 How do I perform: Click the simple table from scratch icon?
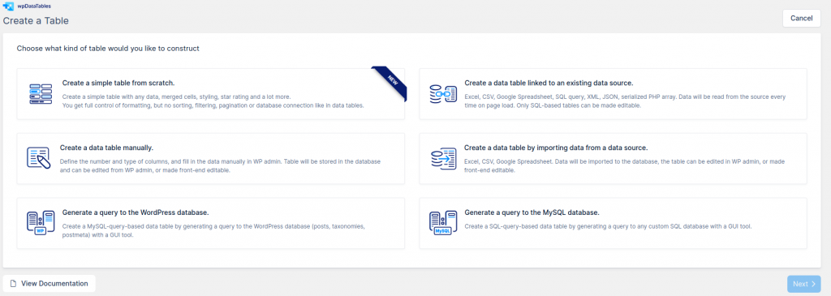click(41, 94)
